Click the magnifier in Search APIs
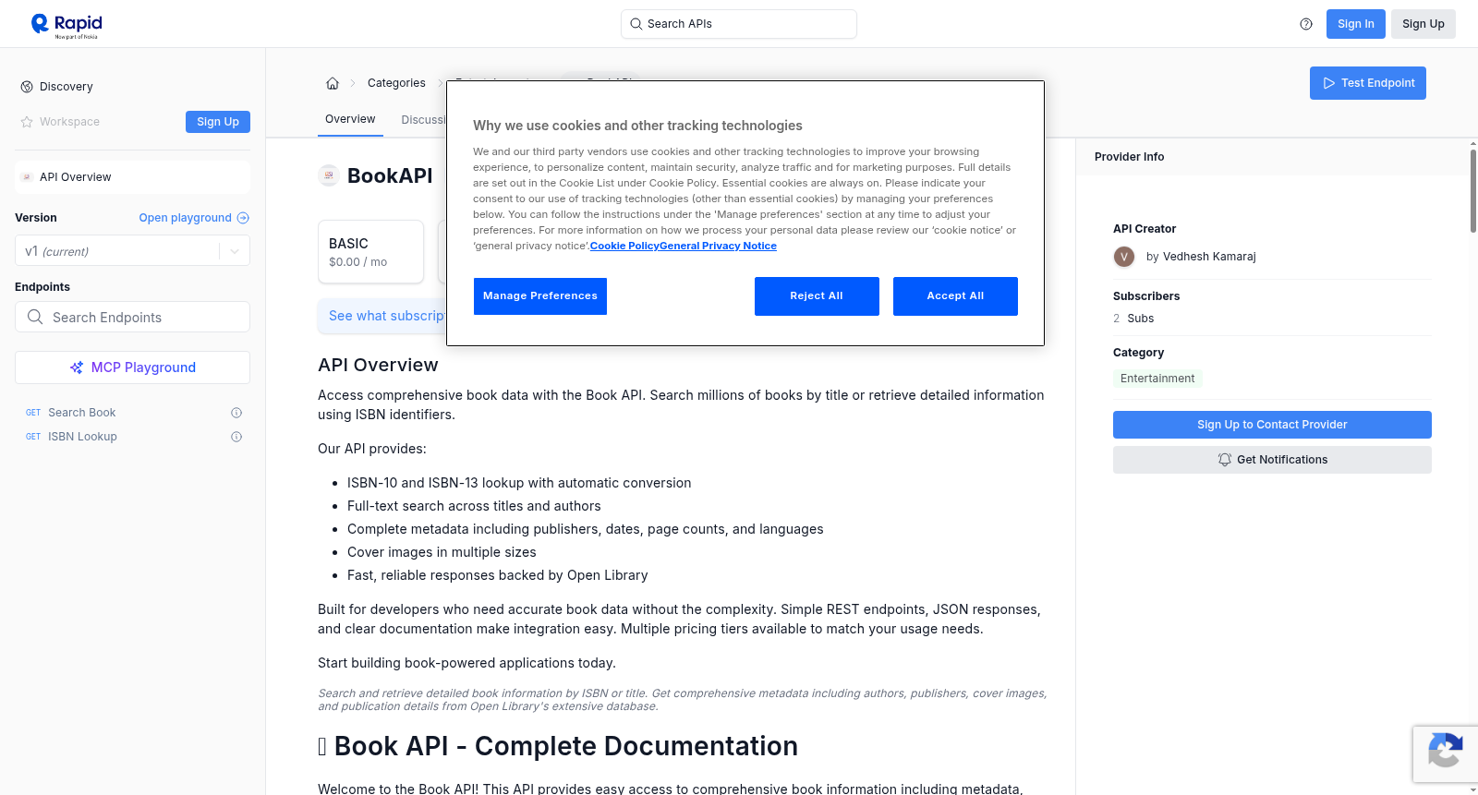 click(636, 24)
